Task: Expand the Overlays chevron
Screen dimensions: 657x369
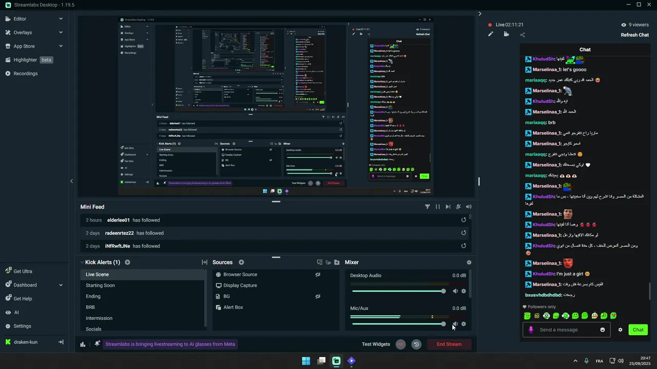Action: click(x=61, y=32)
